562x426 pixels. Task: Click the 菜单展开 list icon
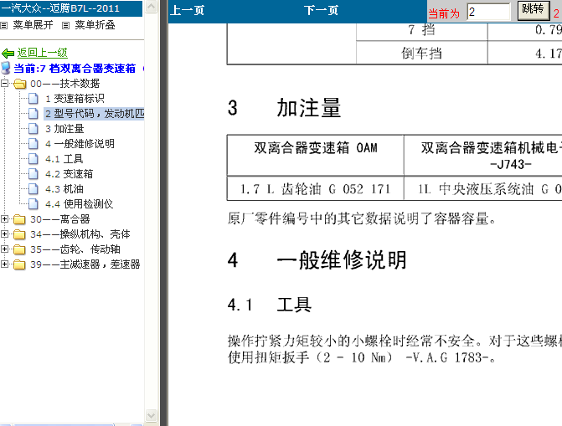click(4, 25)
